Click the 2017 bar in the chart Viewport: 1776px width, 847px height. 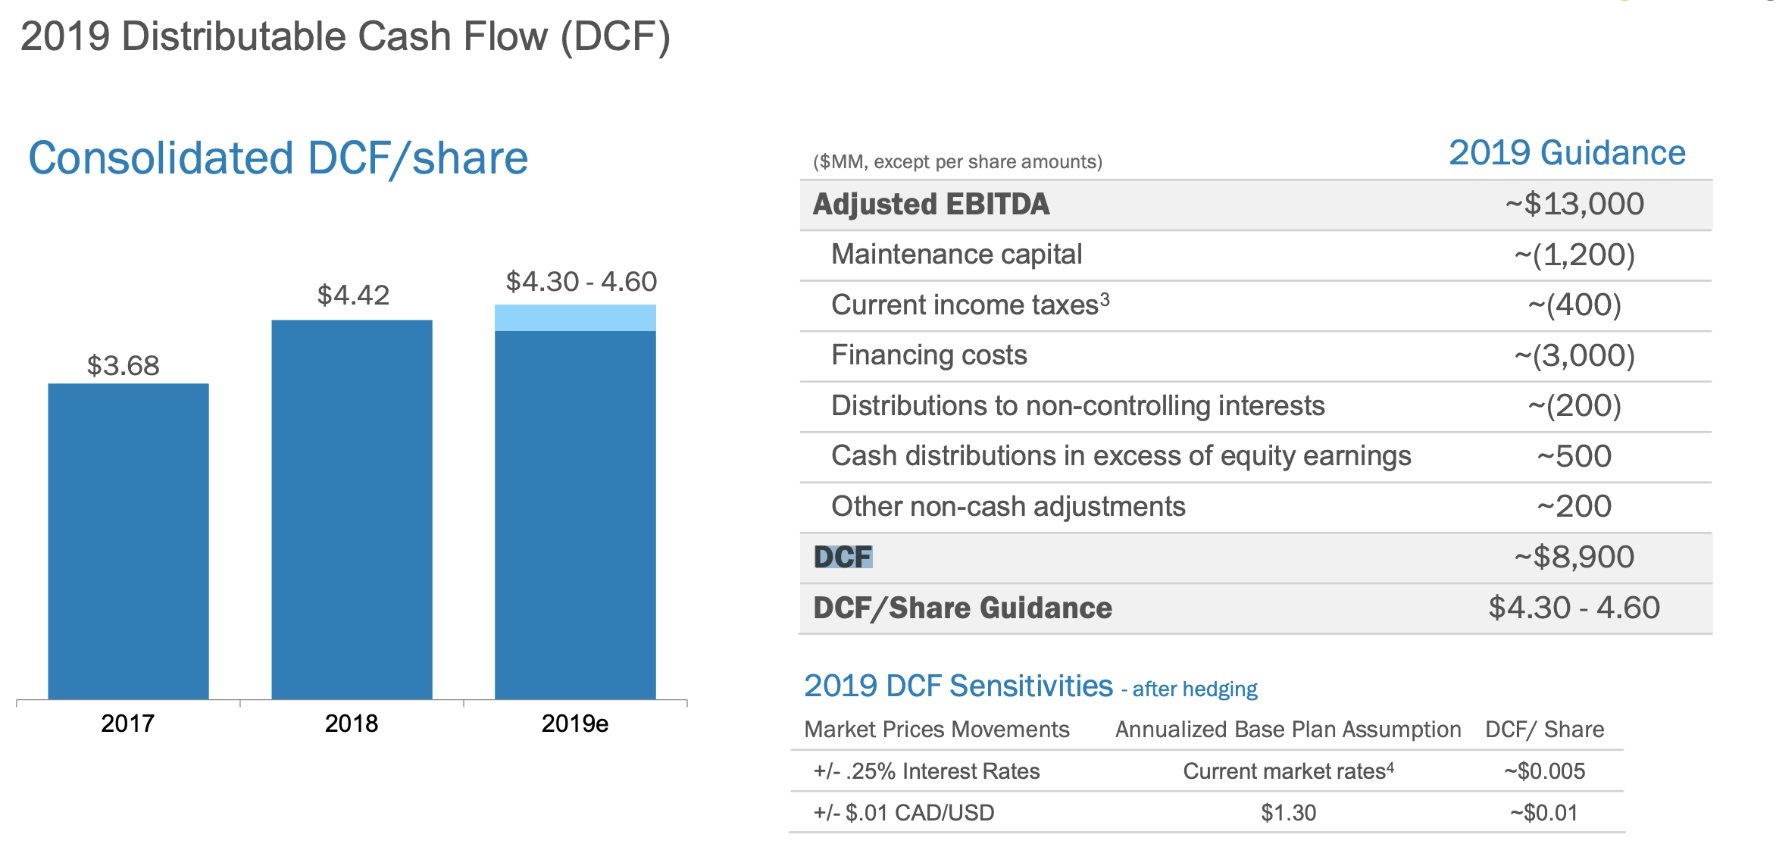[128, 541]
